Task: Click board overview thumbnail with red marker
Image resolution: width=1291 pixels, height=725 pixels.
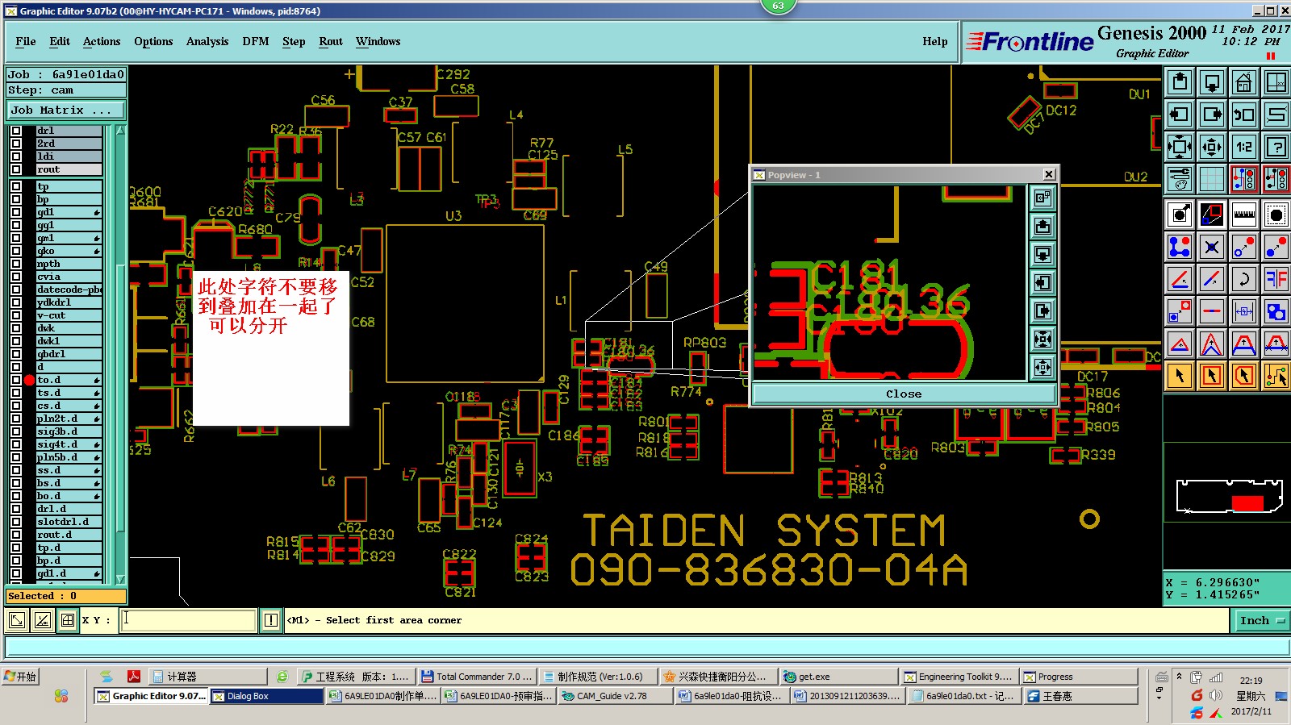Action: tap(1228, 497)
